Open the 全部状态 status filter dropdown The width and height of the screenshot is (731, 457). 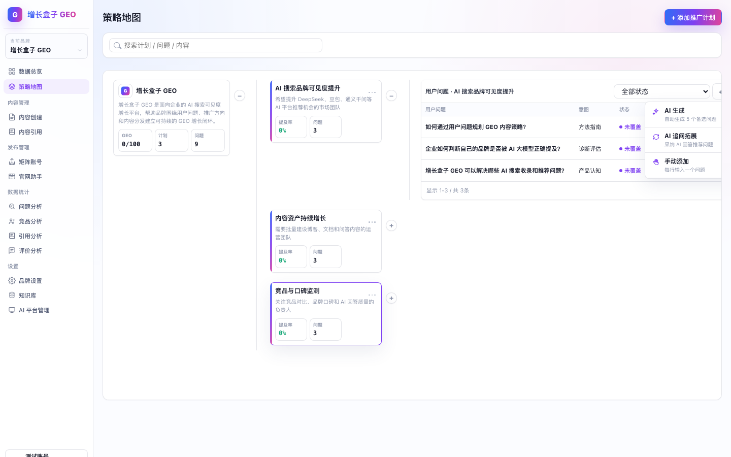662,91
